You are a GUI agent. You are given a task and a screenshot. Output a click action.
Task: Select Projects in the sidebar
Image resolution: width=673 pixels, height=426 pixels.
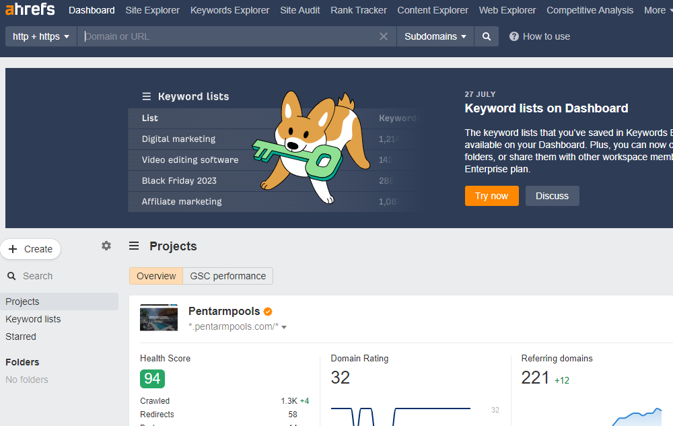[x=59, y=301]
